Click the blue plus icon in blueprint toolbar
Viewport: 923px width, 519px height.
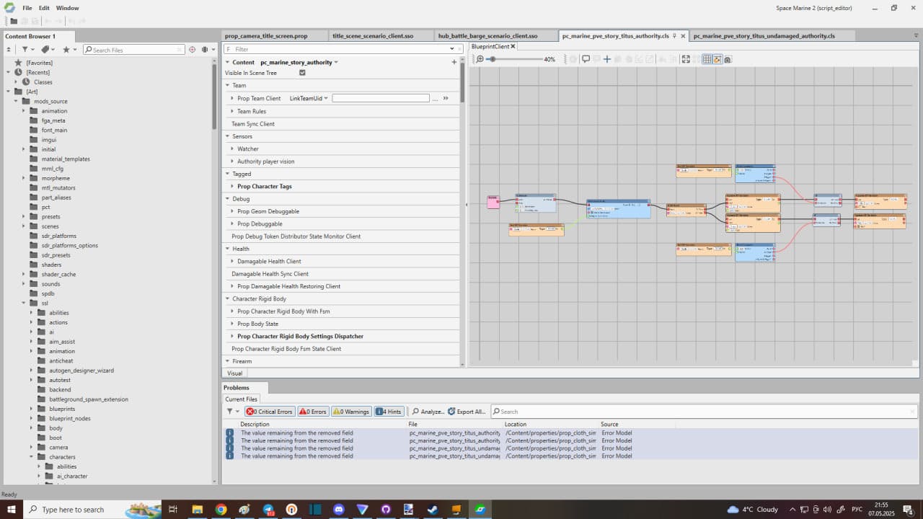click(x=607, y=59)
